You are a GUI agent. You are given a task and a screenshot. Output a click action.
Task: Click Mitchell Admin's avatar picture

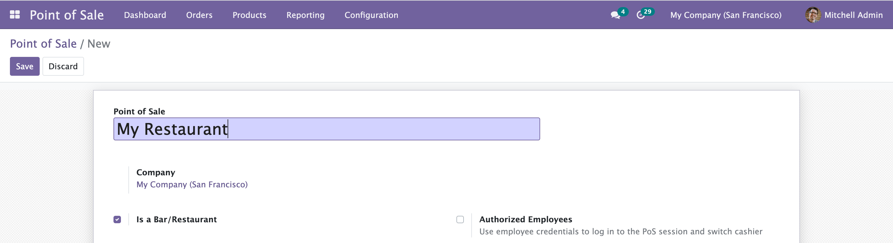pos(813,15)
